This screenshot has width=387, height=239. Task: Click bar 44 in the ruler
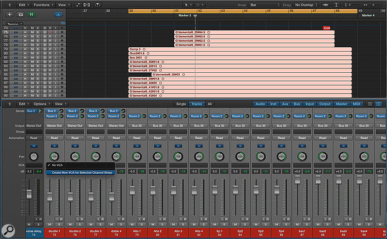pos(245,11)
